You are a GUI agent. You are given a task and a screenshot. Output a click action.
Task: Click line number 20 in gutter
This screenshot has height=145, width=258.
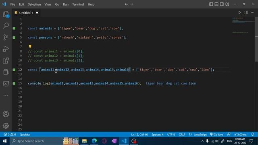coord(20,106)
